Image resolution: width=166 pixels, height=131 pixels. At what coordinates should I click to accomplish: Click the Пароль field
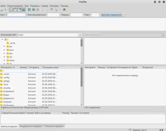point(76,15)
